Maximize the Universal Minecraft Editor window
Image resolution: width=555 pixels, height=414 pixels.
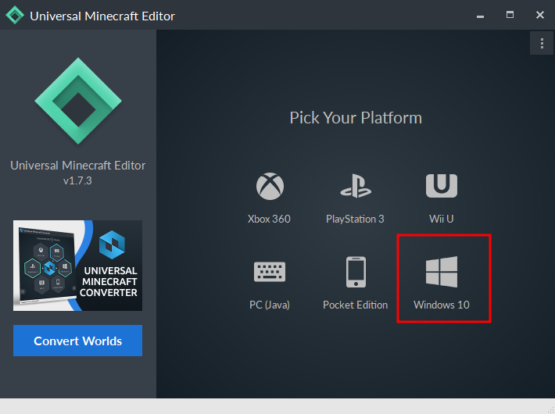pyautogui.click(x=510, y=15)
